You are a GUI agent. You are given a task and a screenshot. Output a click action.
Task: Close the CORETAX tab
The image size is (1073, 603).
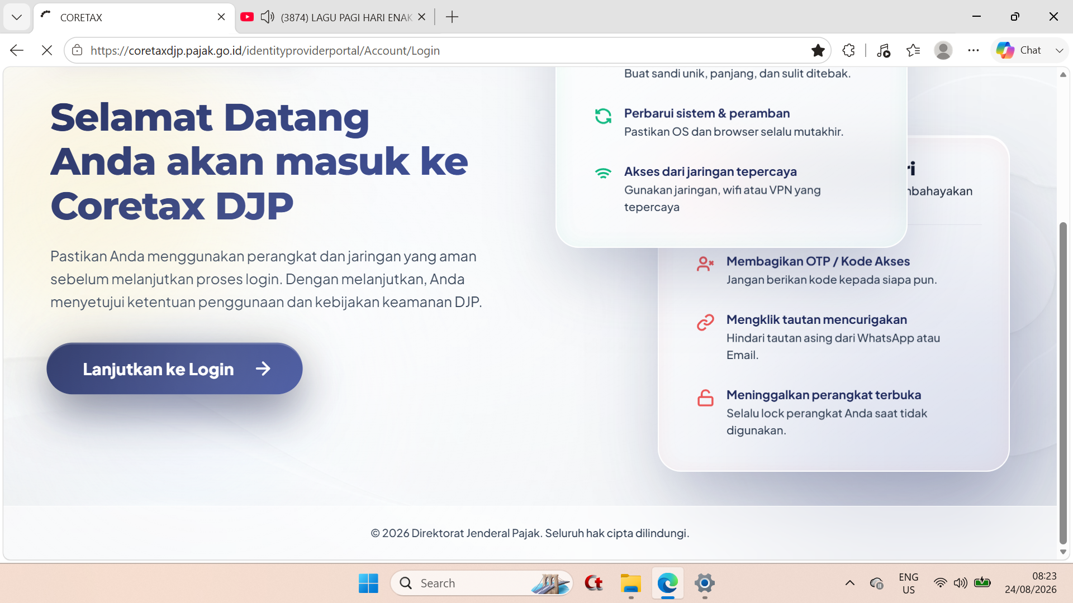click(221, 17)
